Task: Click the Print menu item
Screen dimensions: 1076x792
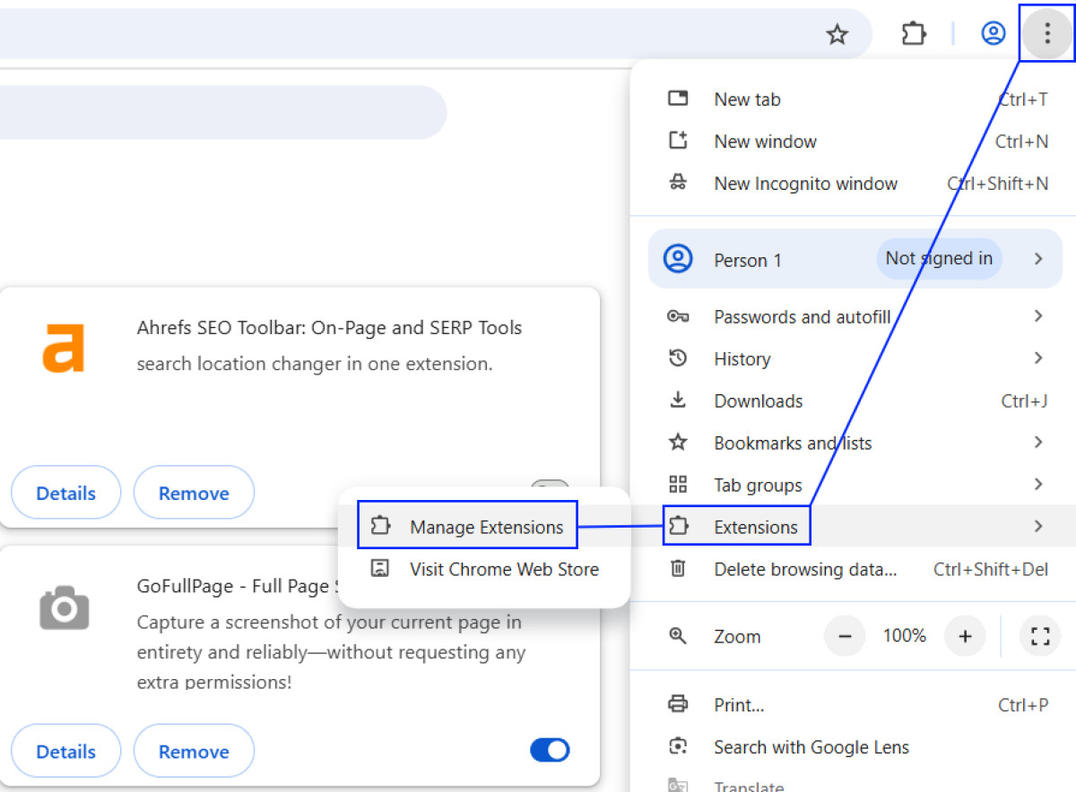Action: pos(854,705)
